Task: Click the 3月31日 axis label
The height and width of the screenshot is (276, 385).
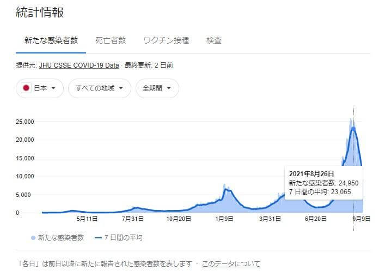Action: (270, 219)
